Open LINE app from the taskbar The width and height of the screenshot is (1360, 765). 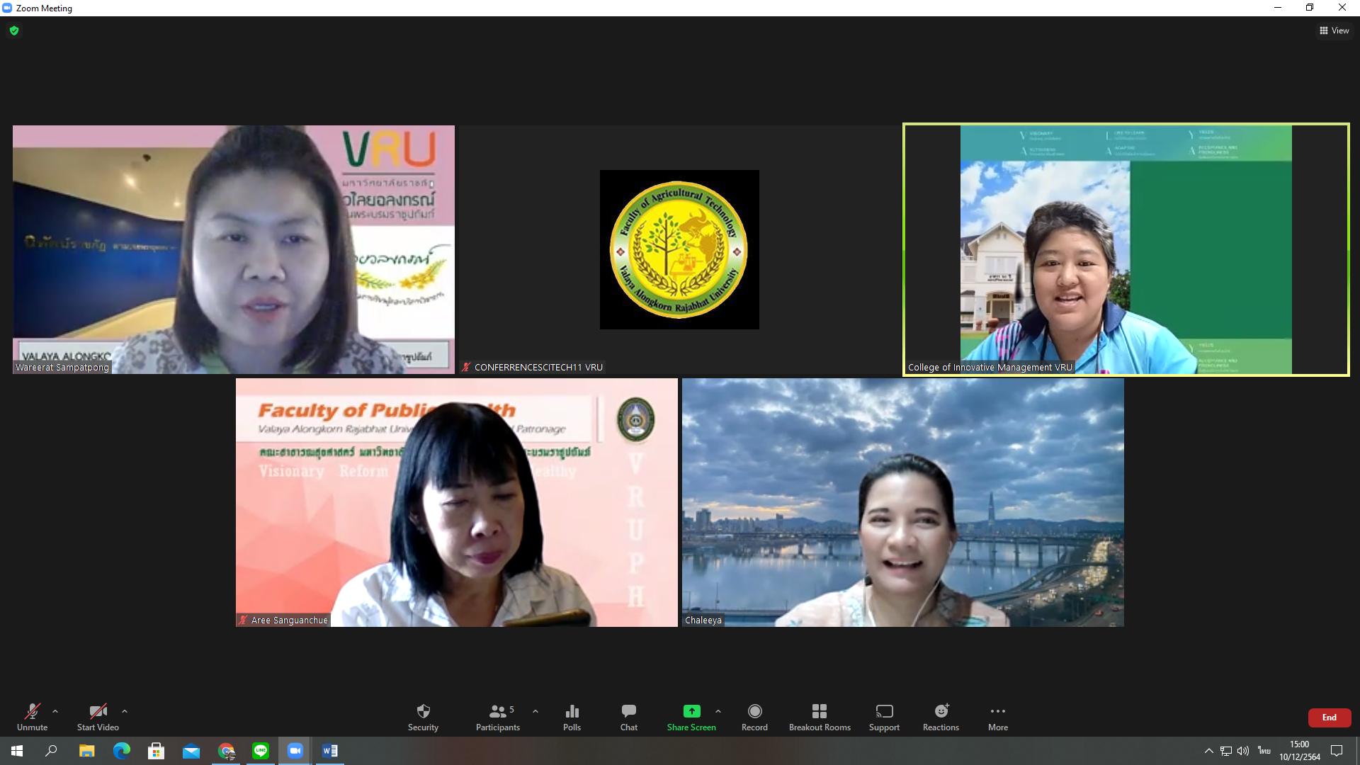(x=261, y=751)
